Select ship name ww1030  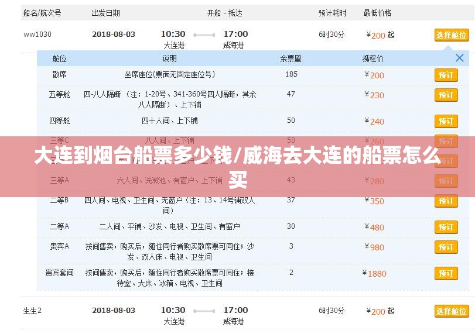click(x=37, y=35)
